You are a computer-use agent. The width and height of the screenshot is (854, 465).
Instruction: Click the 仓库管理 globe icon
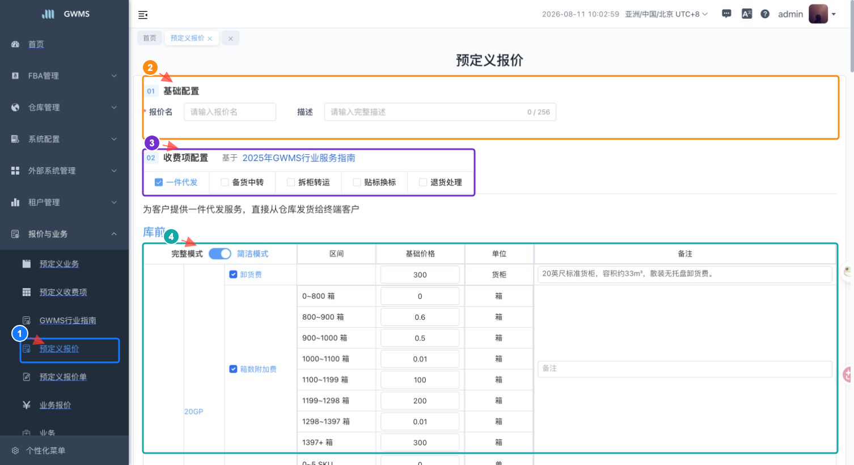click(x=15, y=108)
